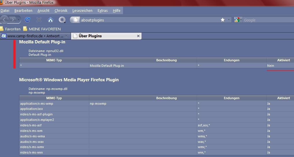Click the application/x-ms-wmp MIME type cell
The image size is (294, 157).
coord(54,104)
